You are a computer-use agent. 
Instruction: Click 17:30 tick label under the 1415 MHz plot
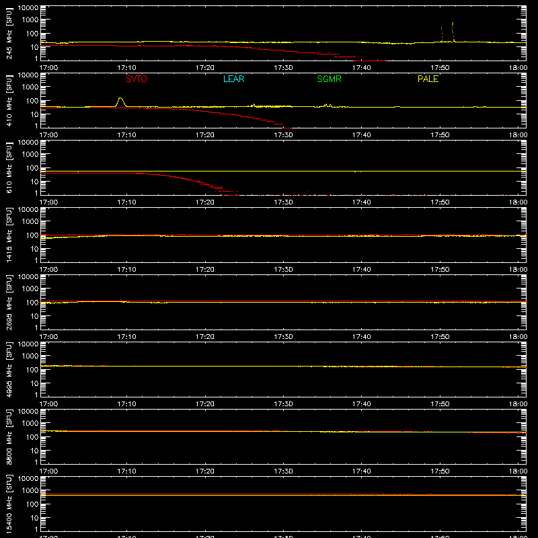(x=283, y=270)
